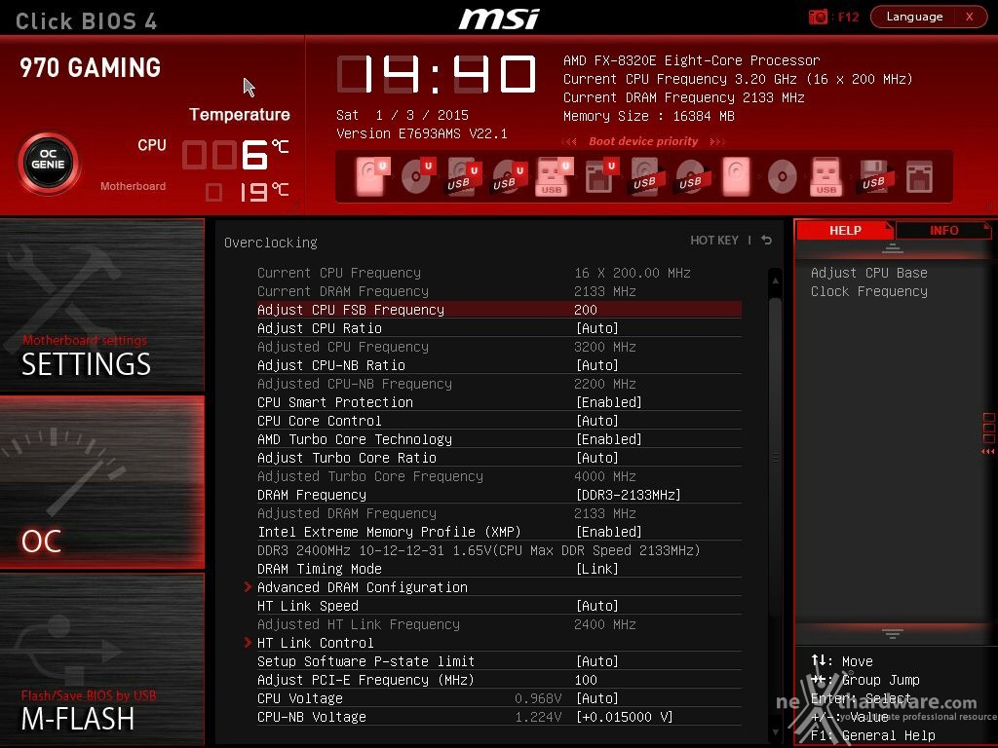Open the Language selector button
The image size is (998, 748).
point(914,17)
